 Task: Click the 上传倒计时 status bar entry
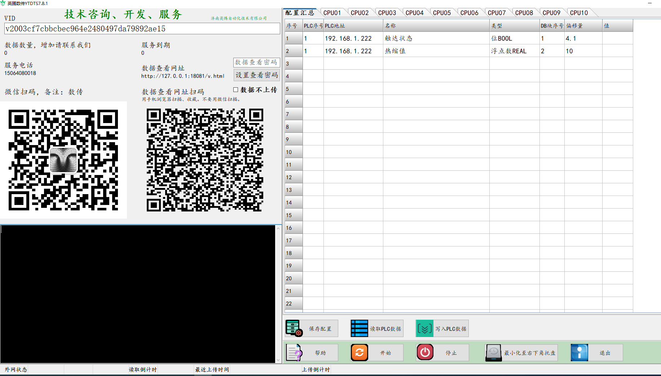click(x=316, y=370)
